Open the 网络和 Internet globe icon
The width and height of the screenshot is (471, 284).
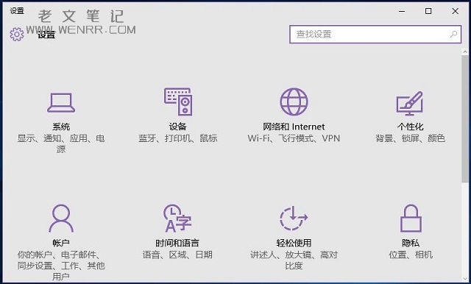point(294,102)
